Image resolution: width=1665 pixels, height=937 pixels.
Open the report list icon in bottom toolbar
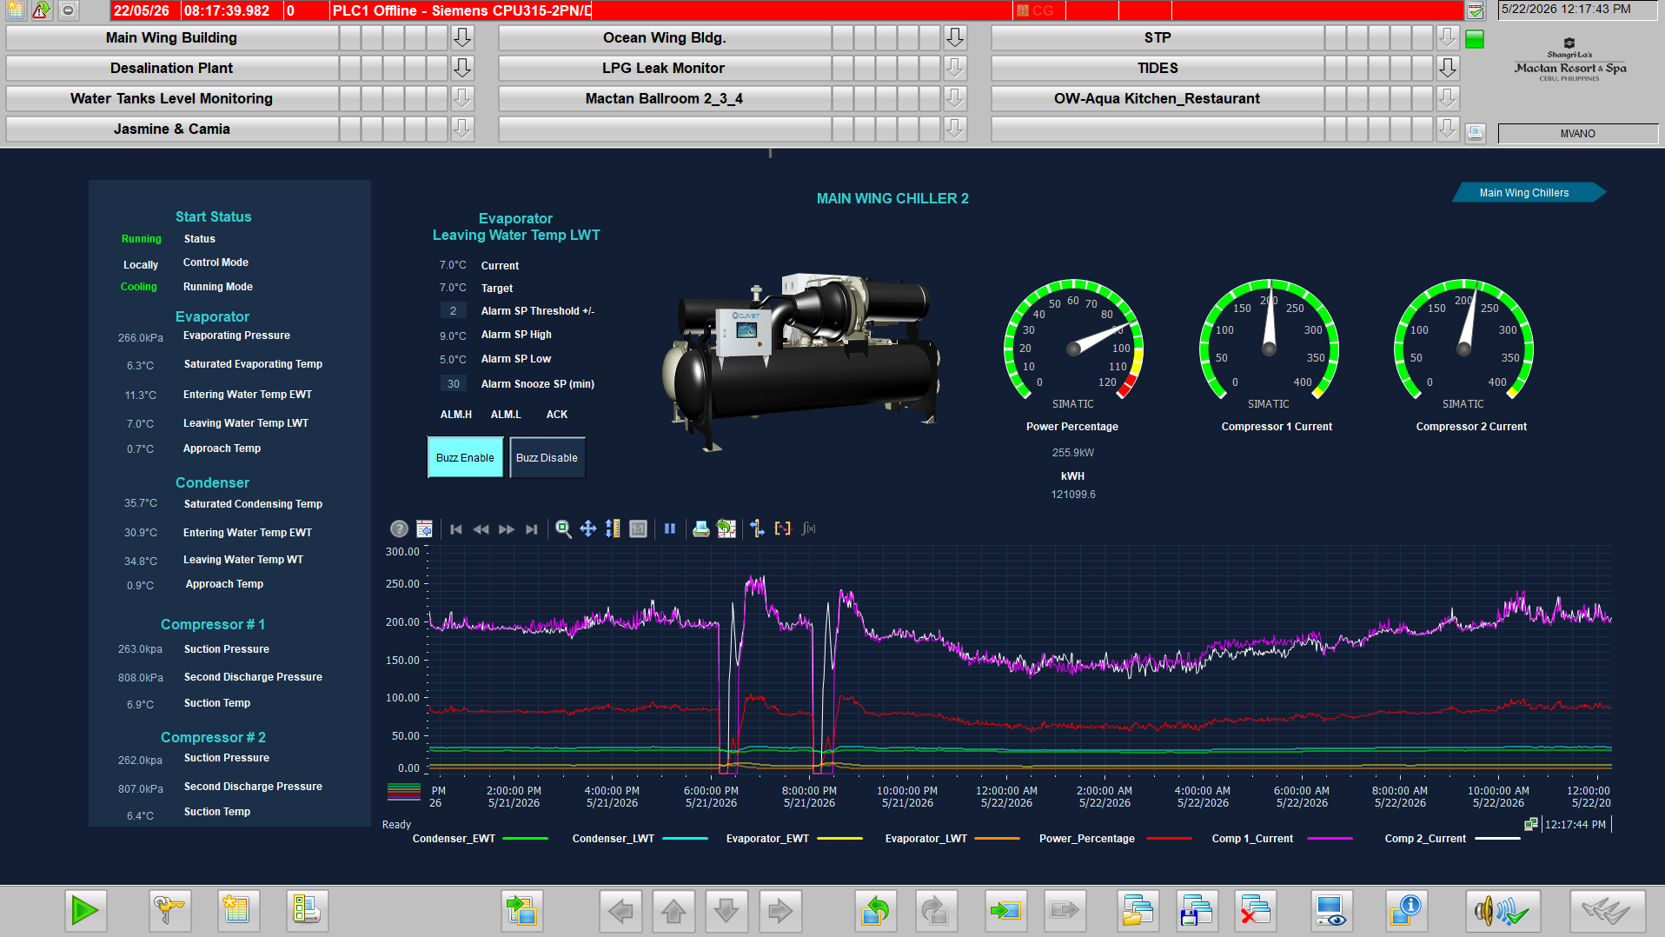(307, 911)
